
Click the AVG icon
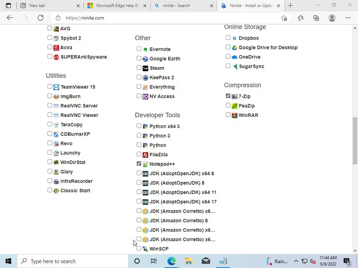[56, 29]
